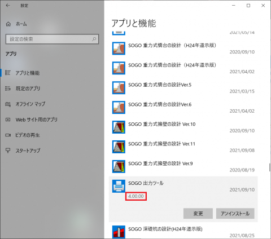Open オフライン マップ settings page

30,104
